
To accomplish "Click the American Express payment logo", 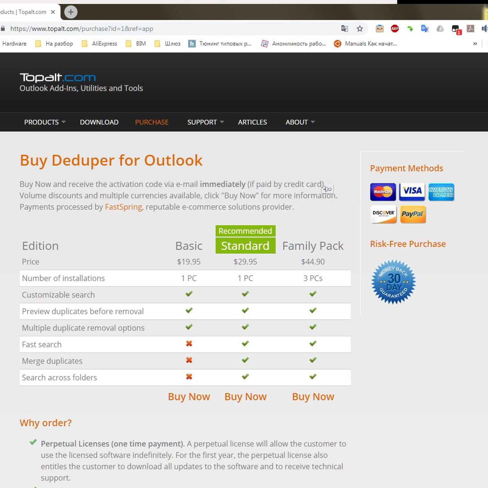I will click(441, 192).
